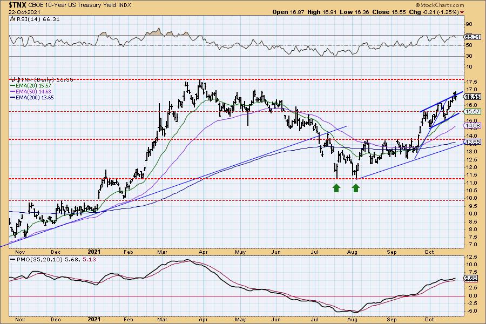The height and width of the screenshot is (324, 486).
Task: Click the INDX exchange label in title
Action: click(x=125, y=5)
